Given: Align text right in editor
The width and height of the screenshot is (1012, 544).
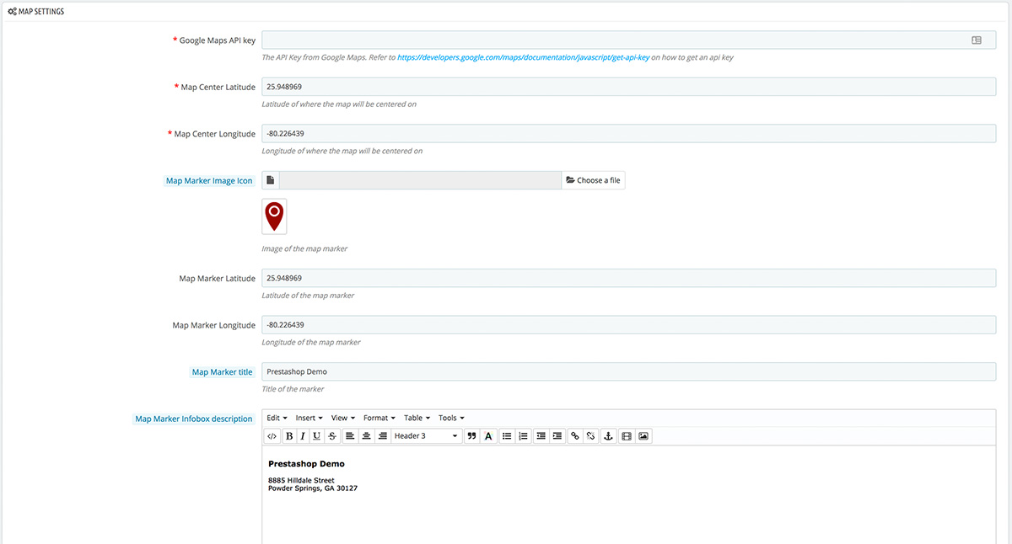Looking at the screenshot, I should tap(382, 436).
